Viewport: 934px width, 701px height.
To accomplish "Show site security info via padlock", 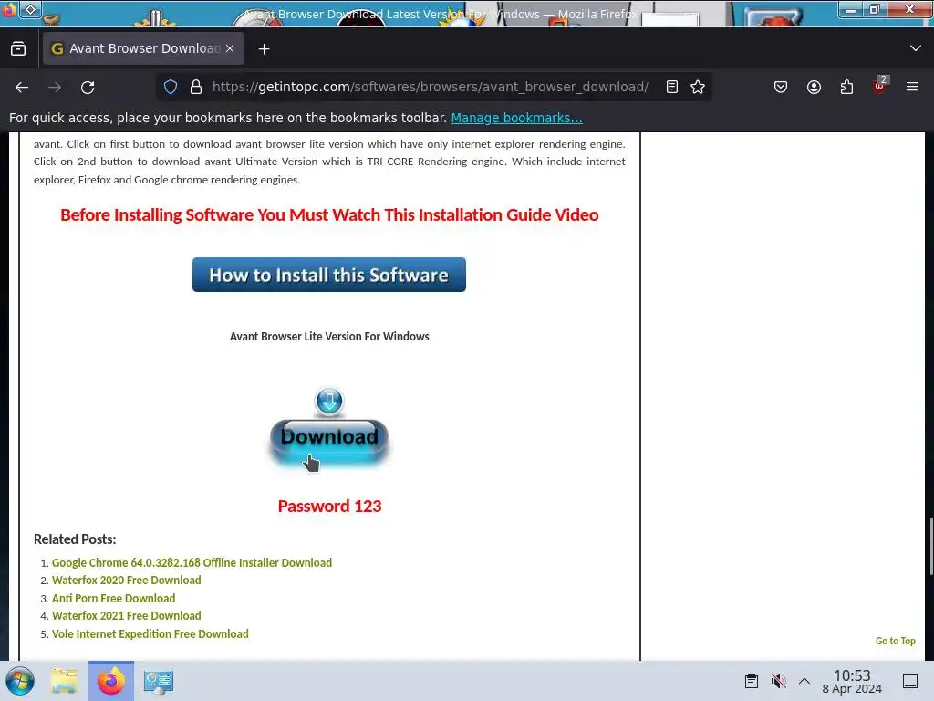I will (196, 87).
